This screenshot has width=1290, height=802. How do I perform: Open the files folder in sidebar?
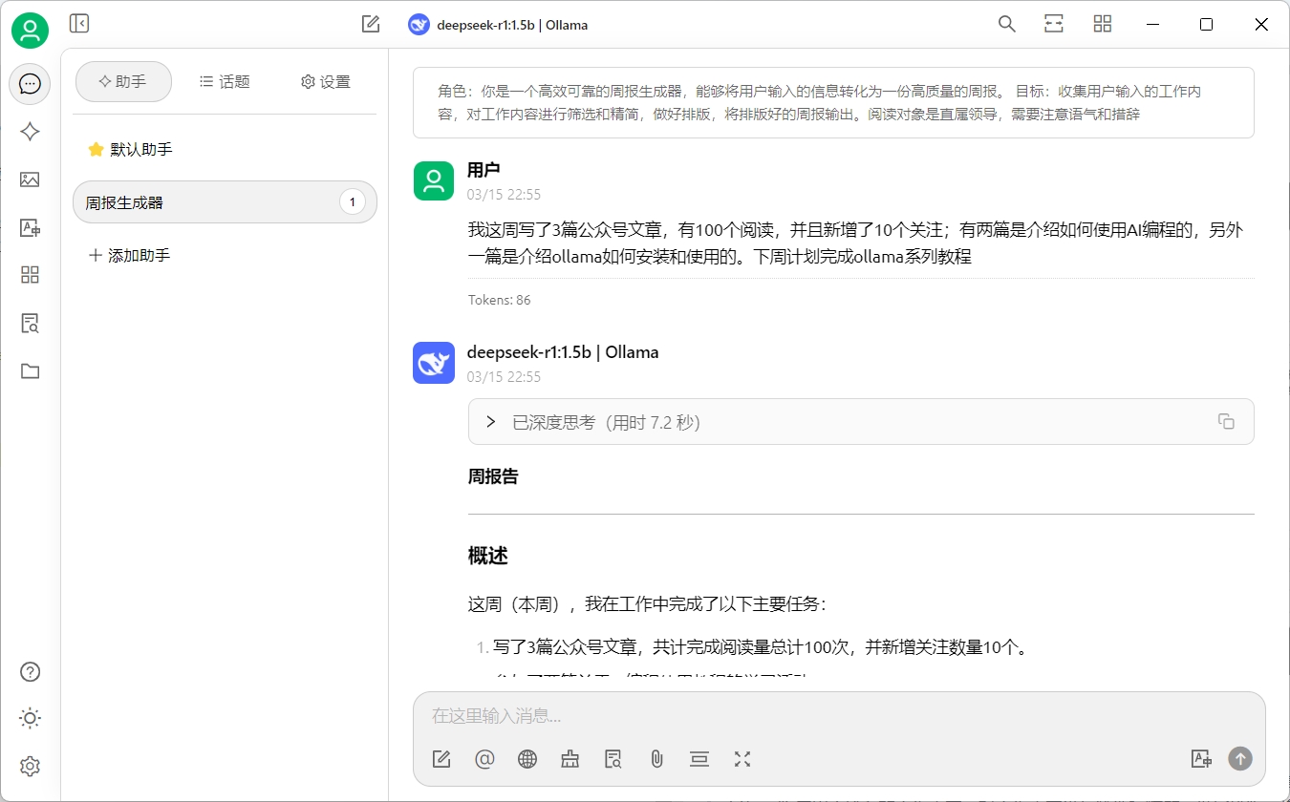(30, 371)
